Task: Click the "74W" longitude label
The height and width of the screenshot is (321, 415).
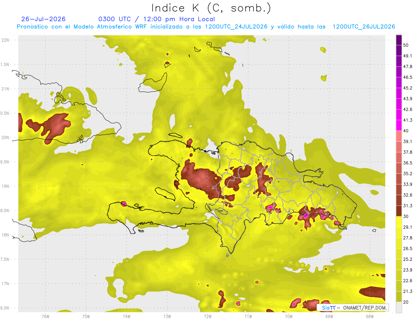Action: [x=127, y=316]
